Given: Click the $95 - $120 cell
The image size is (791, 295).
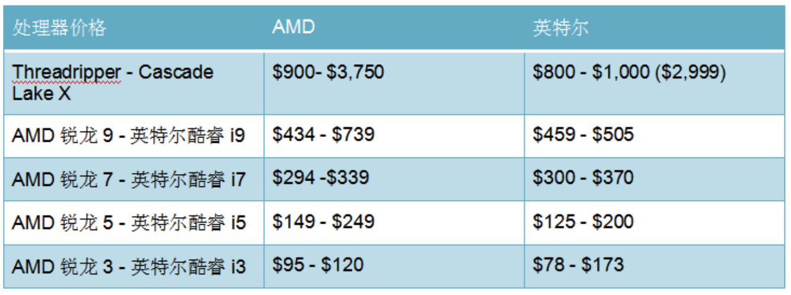Looking at the screenshot, I should (394, 267).
